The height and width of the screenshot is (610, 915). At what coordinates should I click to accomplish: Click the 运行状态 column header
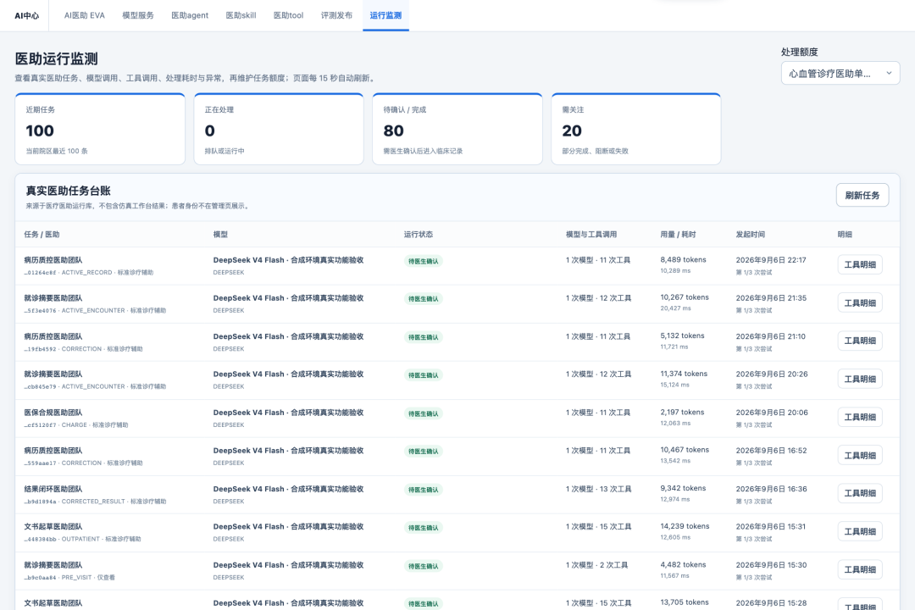point(419,235)
